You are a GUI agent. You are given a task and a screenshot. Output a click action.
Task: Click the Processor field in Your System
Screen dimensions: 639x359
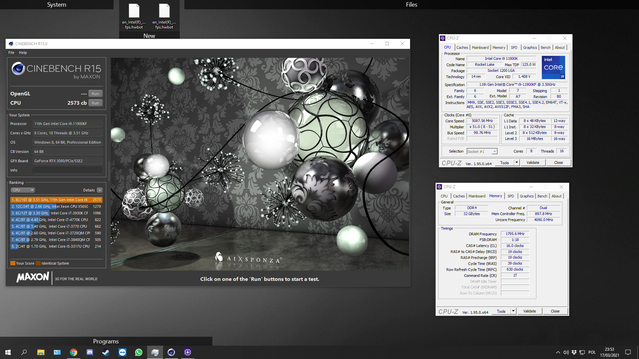pyautogui.click(x=68, y=124)
